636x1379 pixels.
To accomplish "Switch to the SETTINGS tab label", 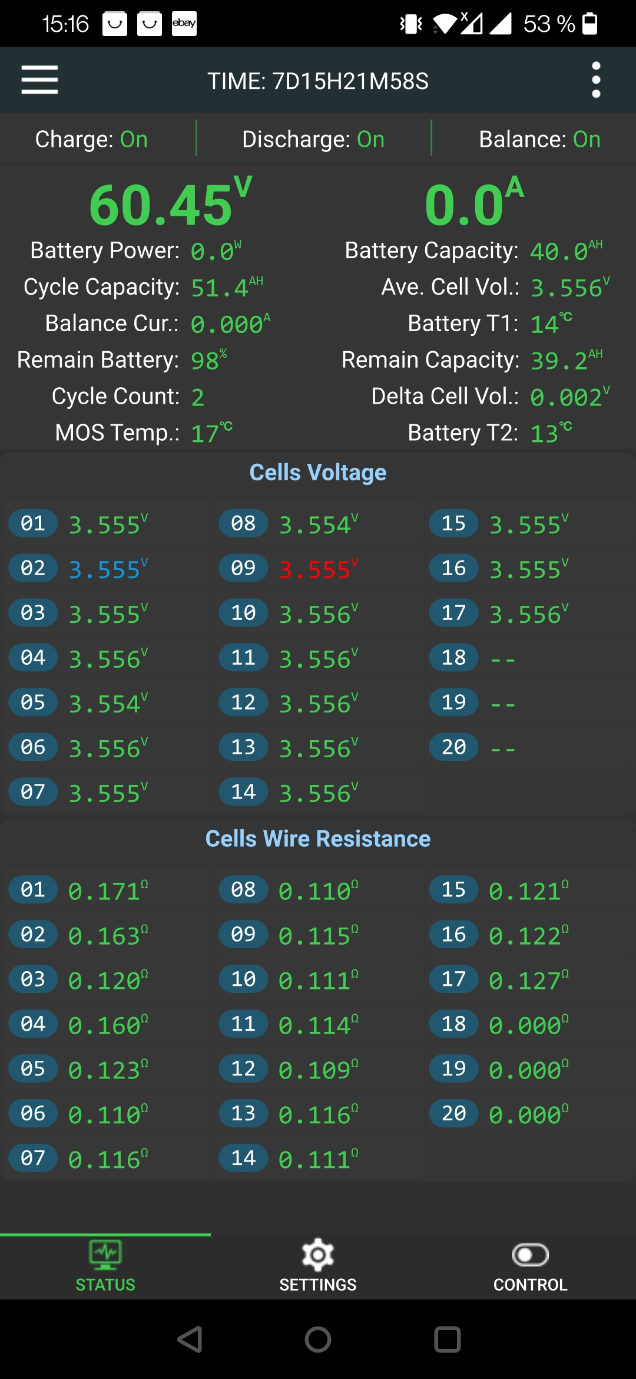I will pos(318,1285).
